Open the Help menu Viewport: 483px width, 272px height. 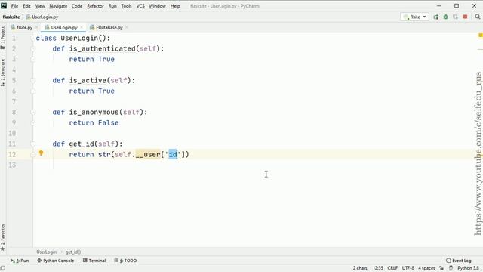(175, 6)
